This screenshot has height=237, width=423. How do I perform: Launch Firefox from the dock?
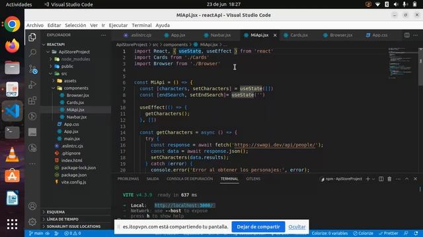12,46
